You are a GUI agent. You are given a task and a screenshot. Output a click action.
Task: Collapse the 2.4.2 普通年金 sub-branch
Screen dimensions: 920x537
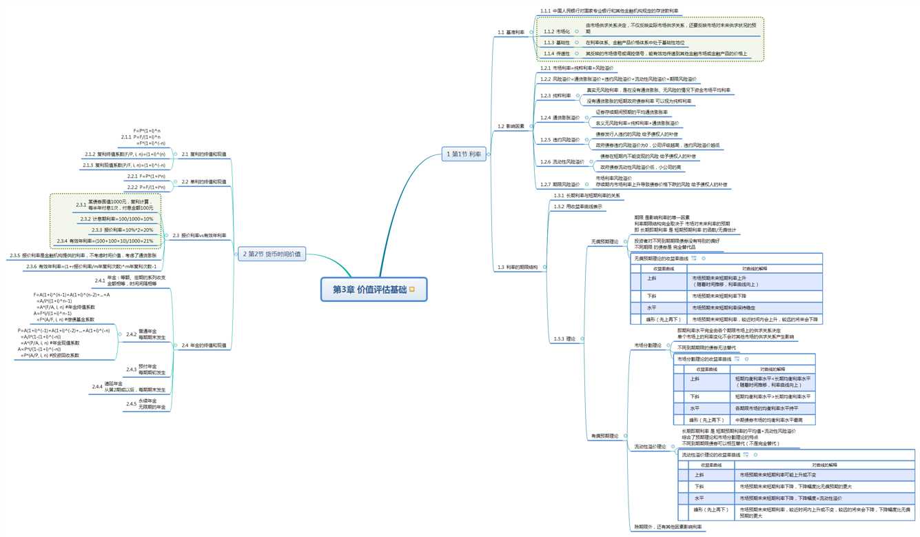coord(119,334)
